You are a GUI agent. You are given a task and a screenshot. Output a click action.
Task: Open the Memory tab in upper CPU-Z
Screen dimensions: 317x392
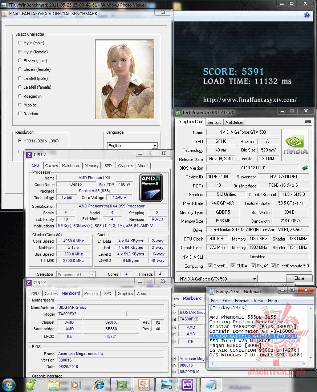click(x=92, y=166)
